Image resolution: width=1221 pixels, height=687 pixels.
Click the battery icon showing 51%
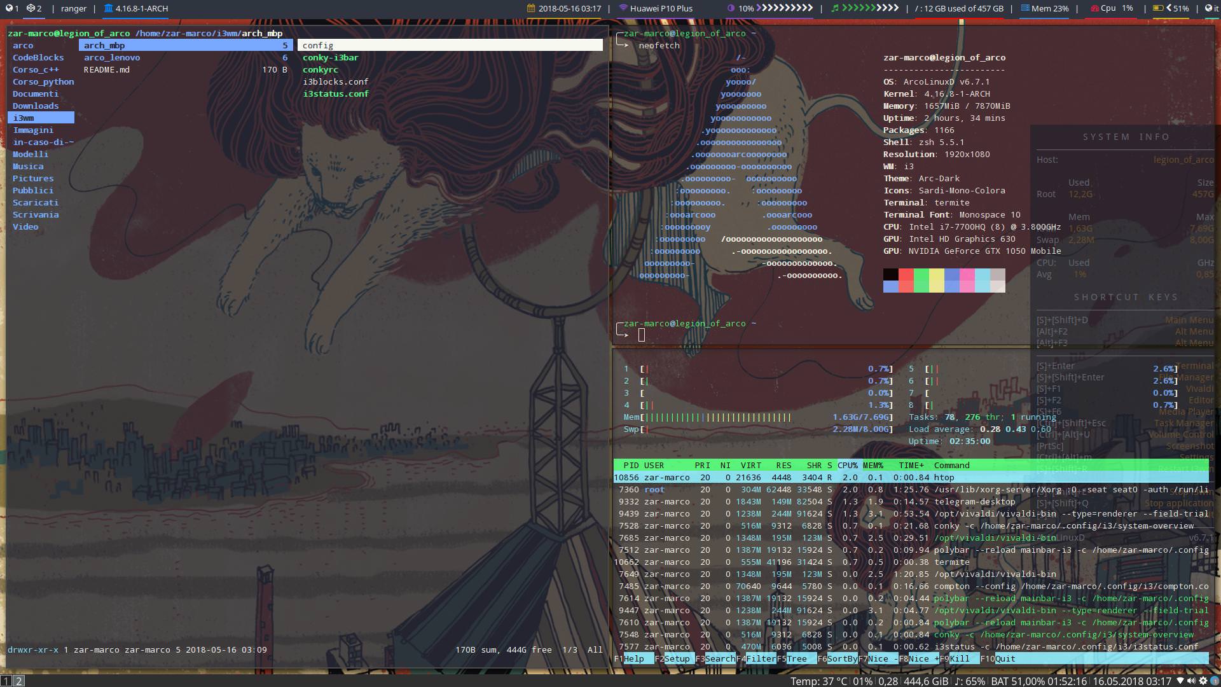[1158, 8]
